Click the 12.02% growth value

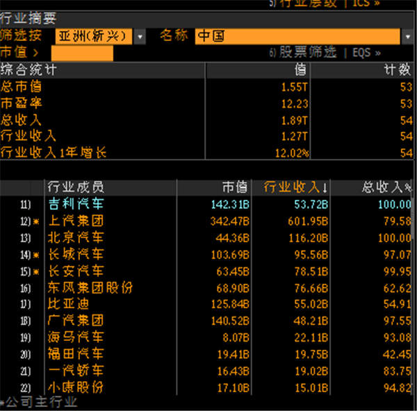292,153
